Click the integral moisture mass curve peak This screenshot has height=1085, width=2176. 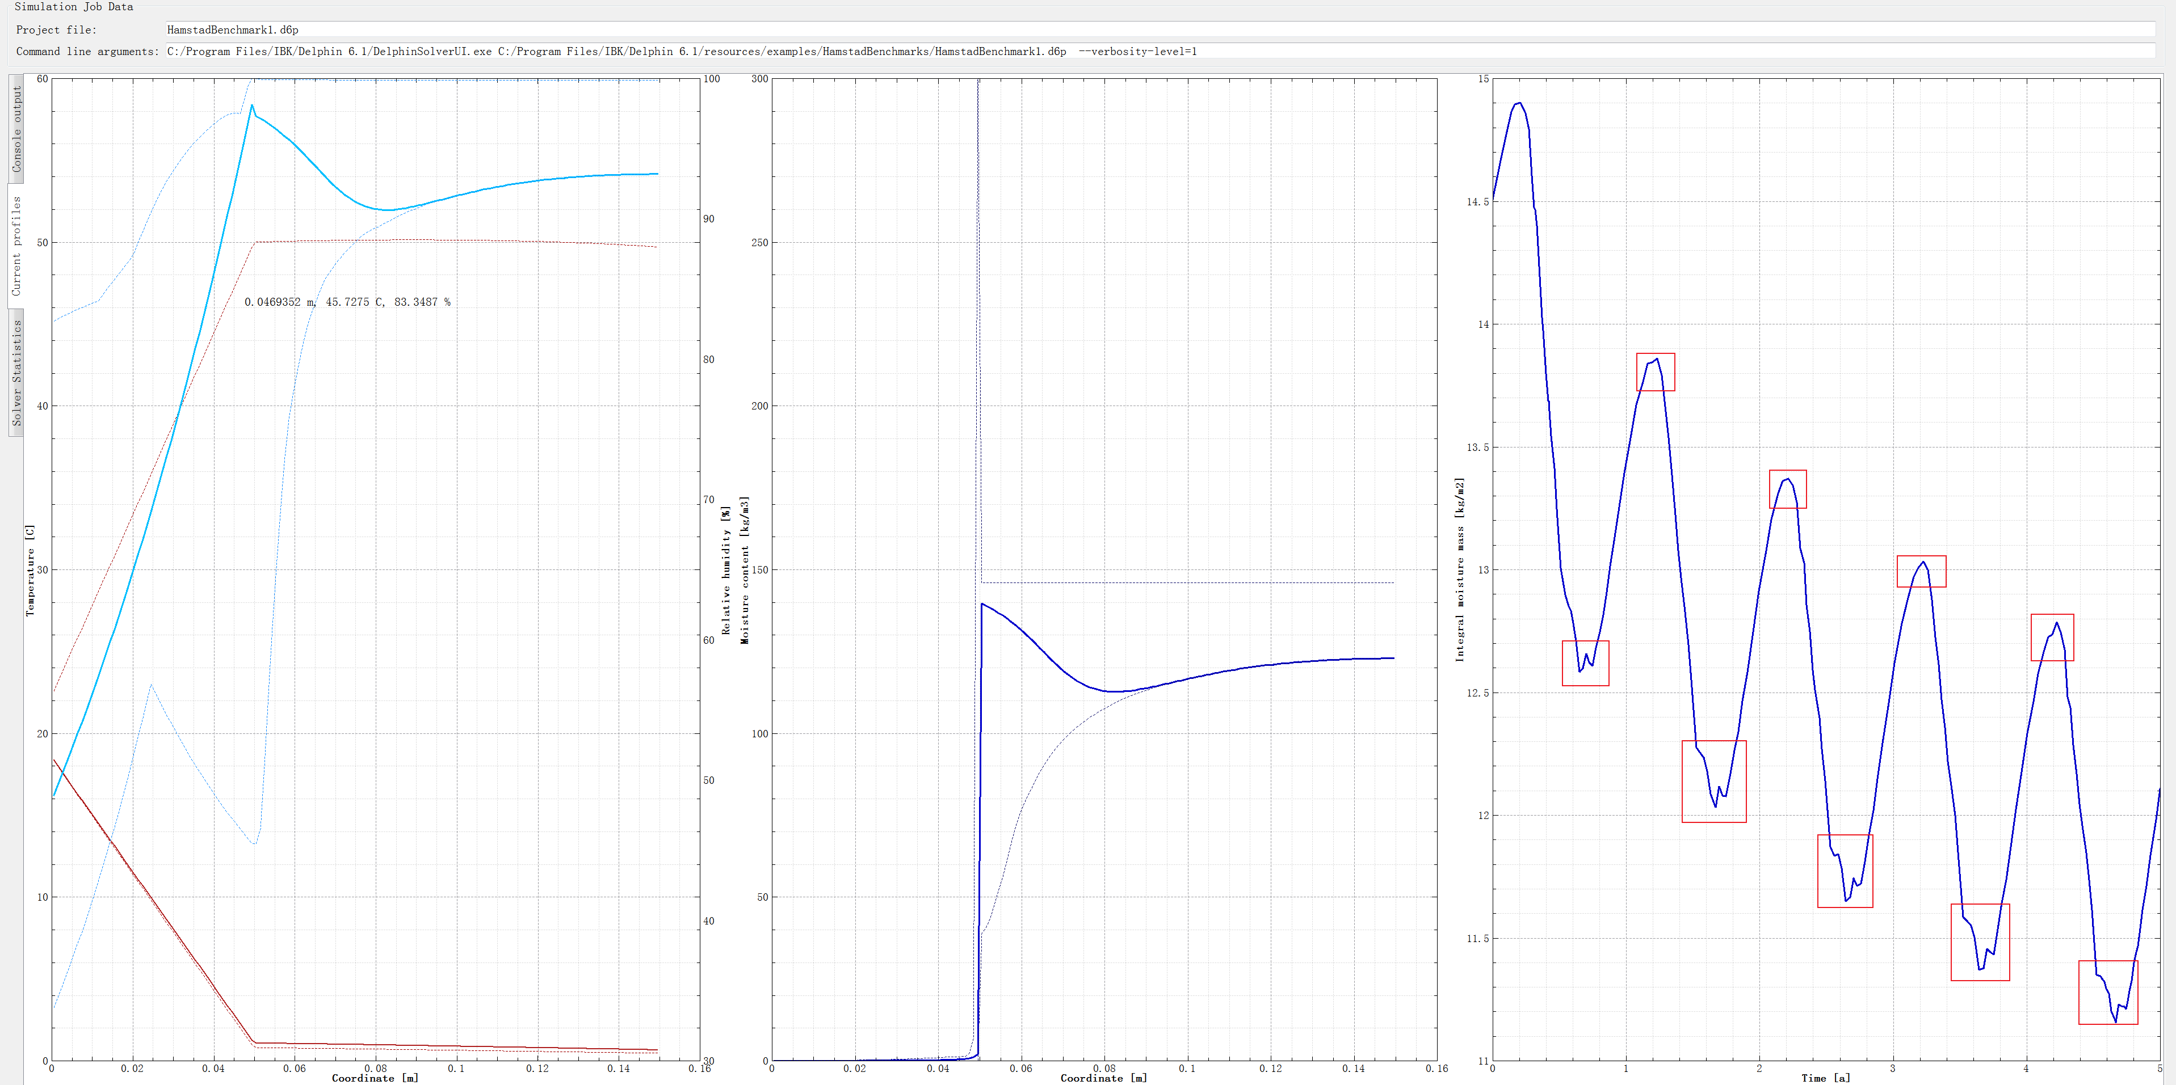pyautogui.click(x=1520, y=104)
